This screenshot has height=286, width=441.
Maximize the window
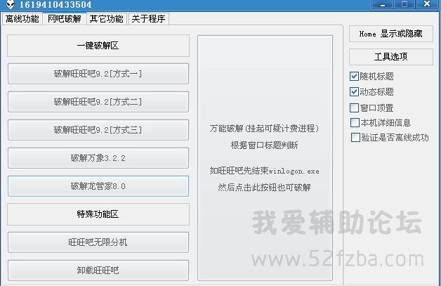tap(404, 4)
